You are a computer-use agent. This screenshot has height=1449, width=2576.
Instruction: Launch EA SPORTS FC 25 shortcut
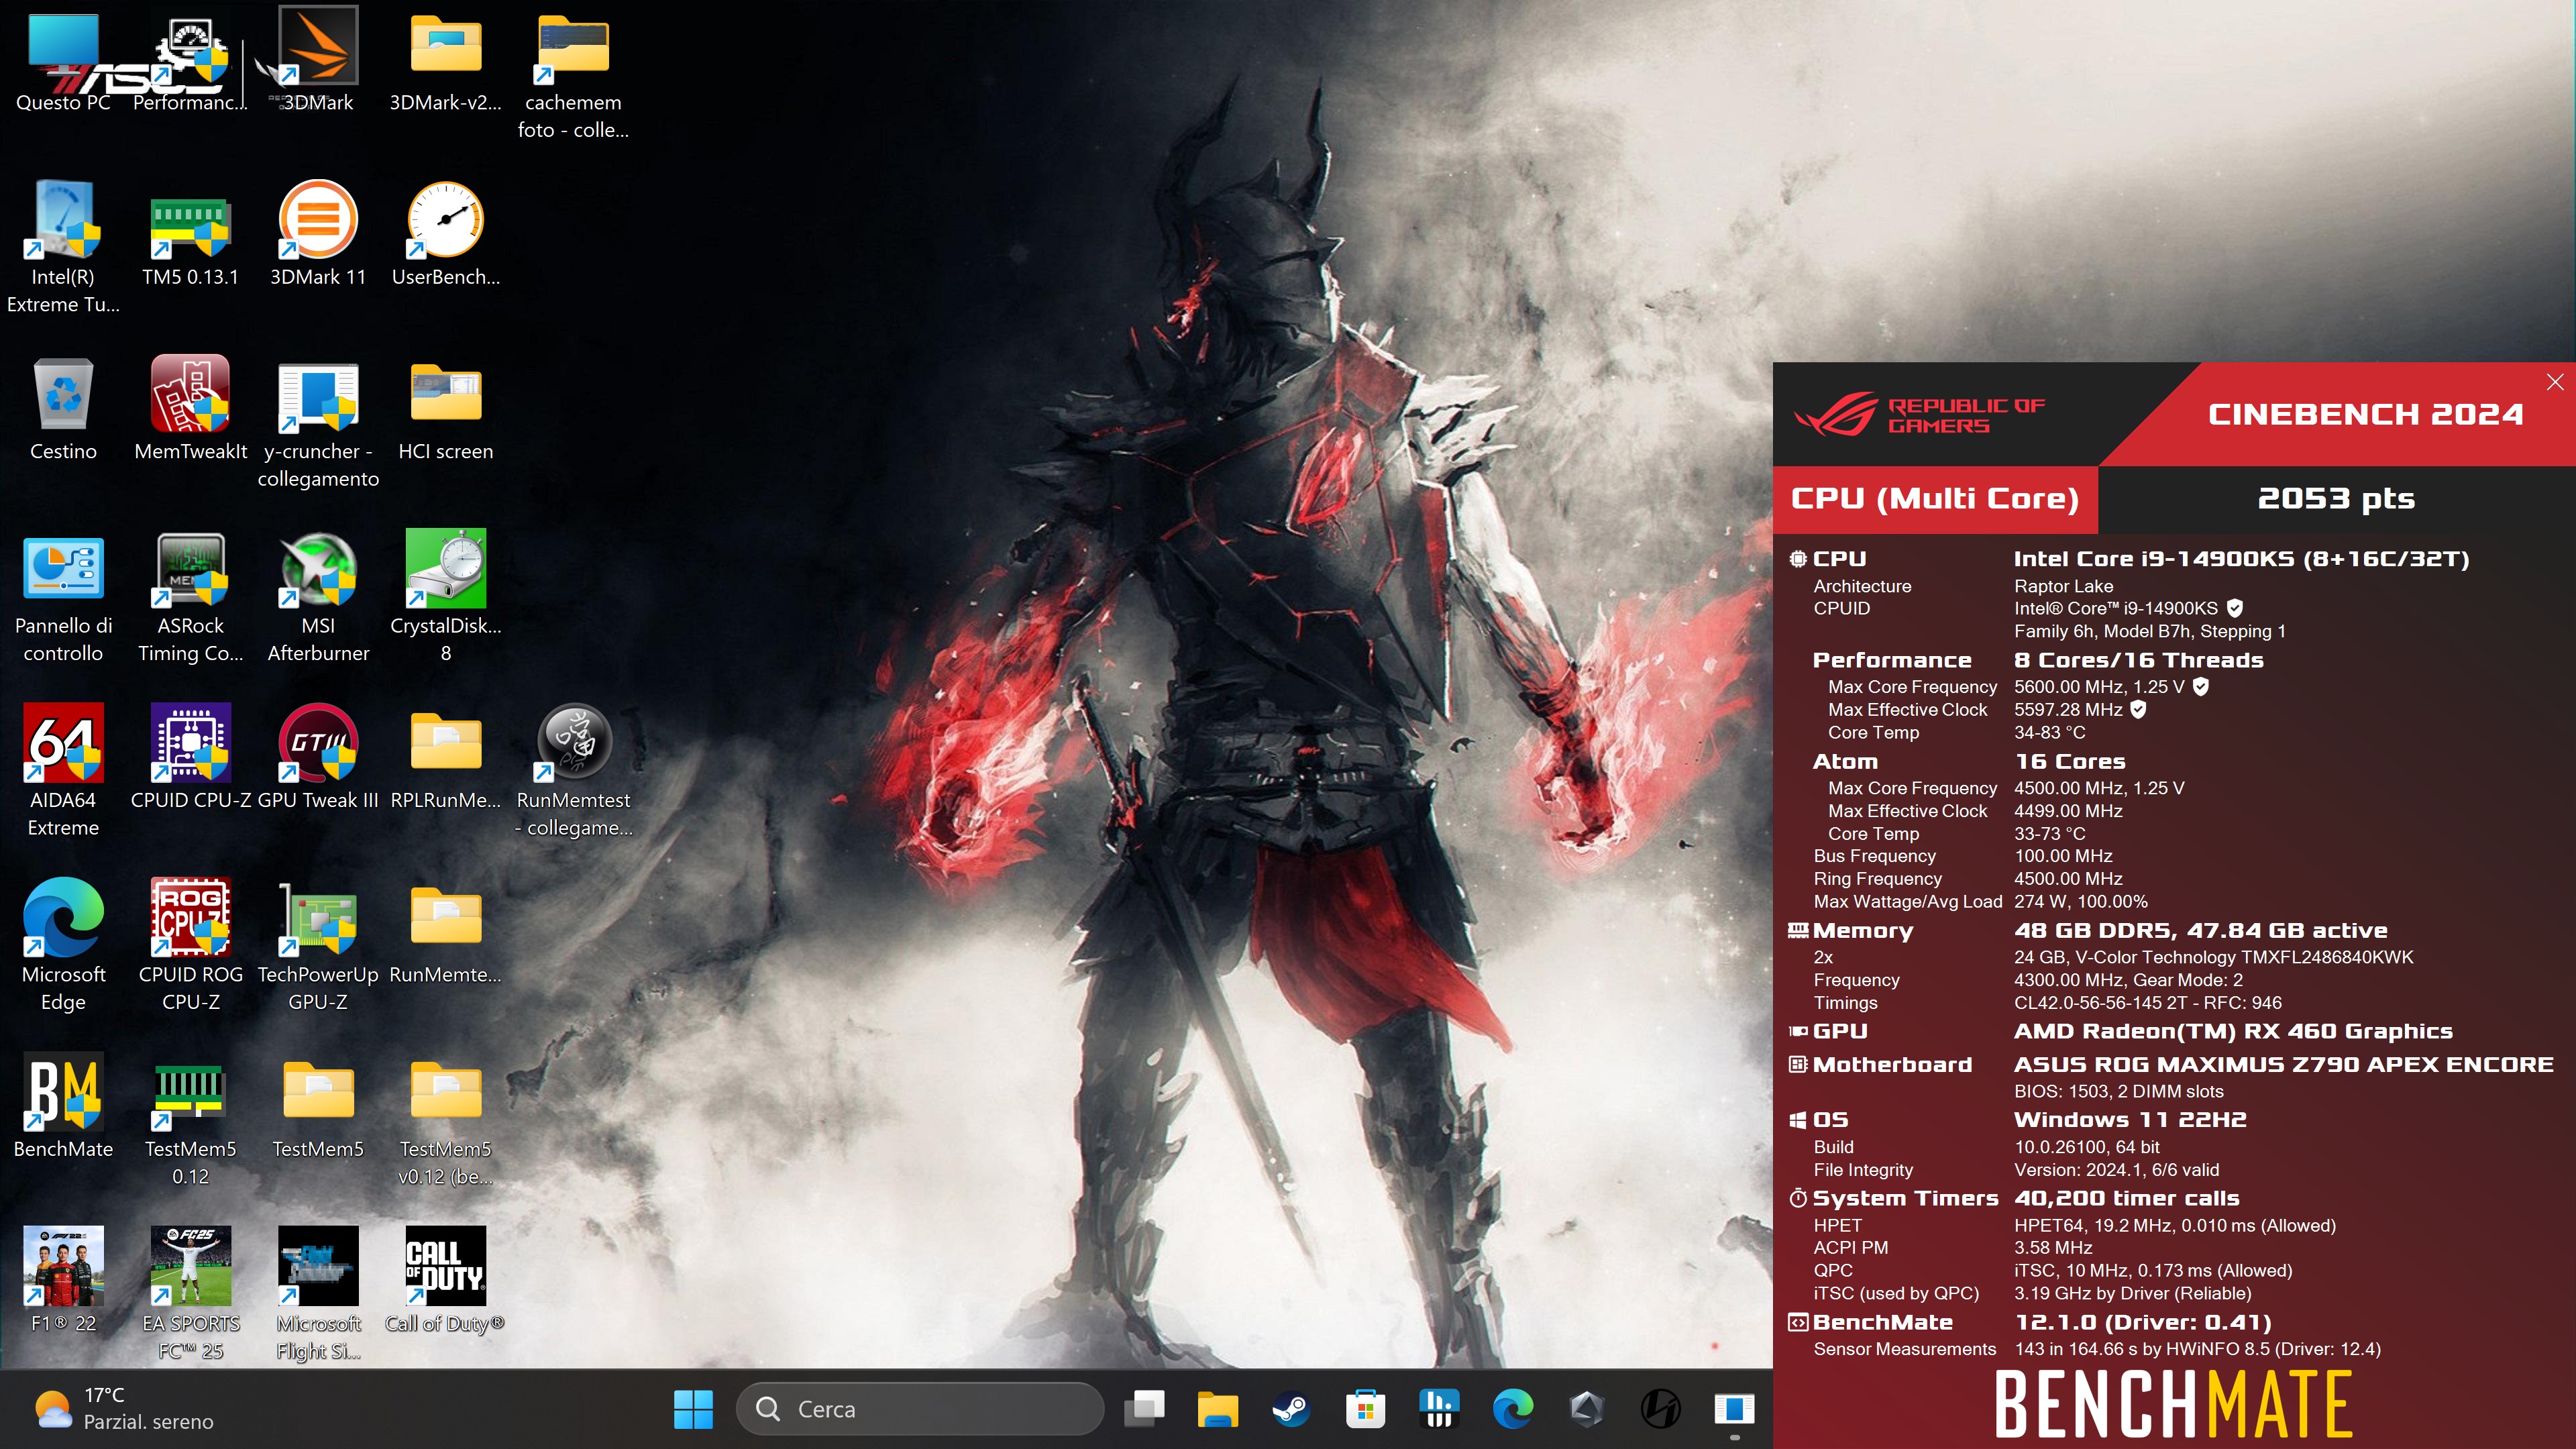(x=190, y=1294)
